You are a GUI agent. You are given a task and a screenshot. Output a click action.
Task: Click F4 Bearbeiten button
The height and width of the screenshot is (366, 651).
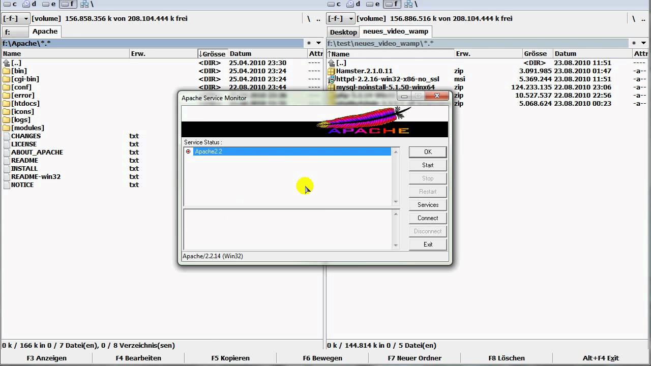(138, 358)
